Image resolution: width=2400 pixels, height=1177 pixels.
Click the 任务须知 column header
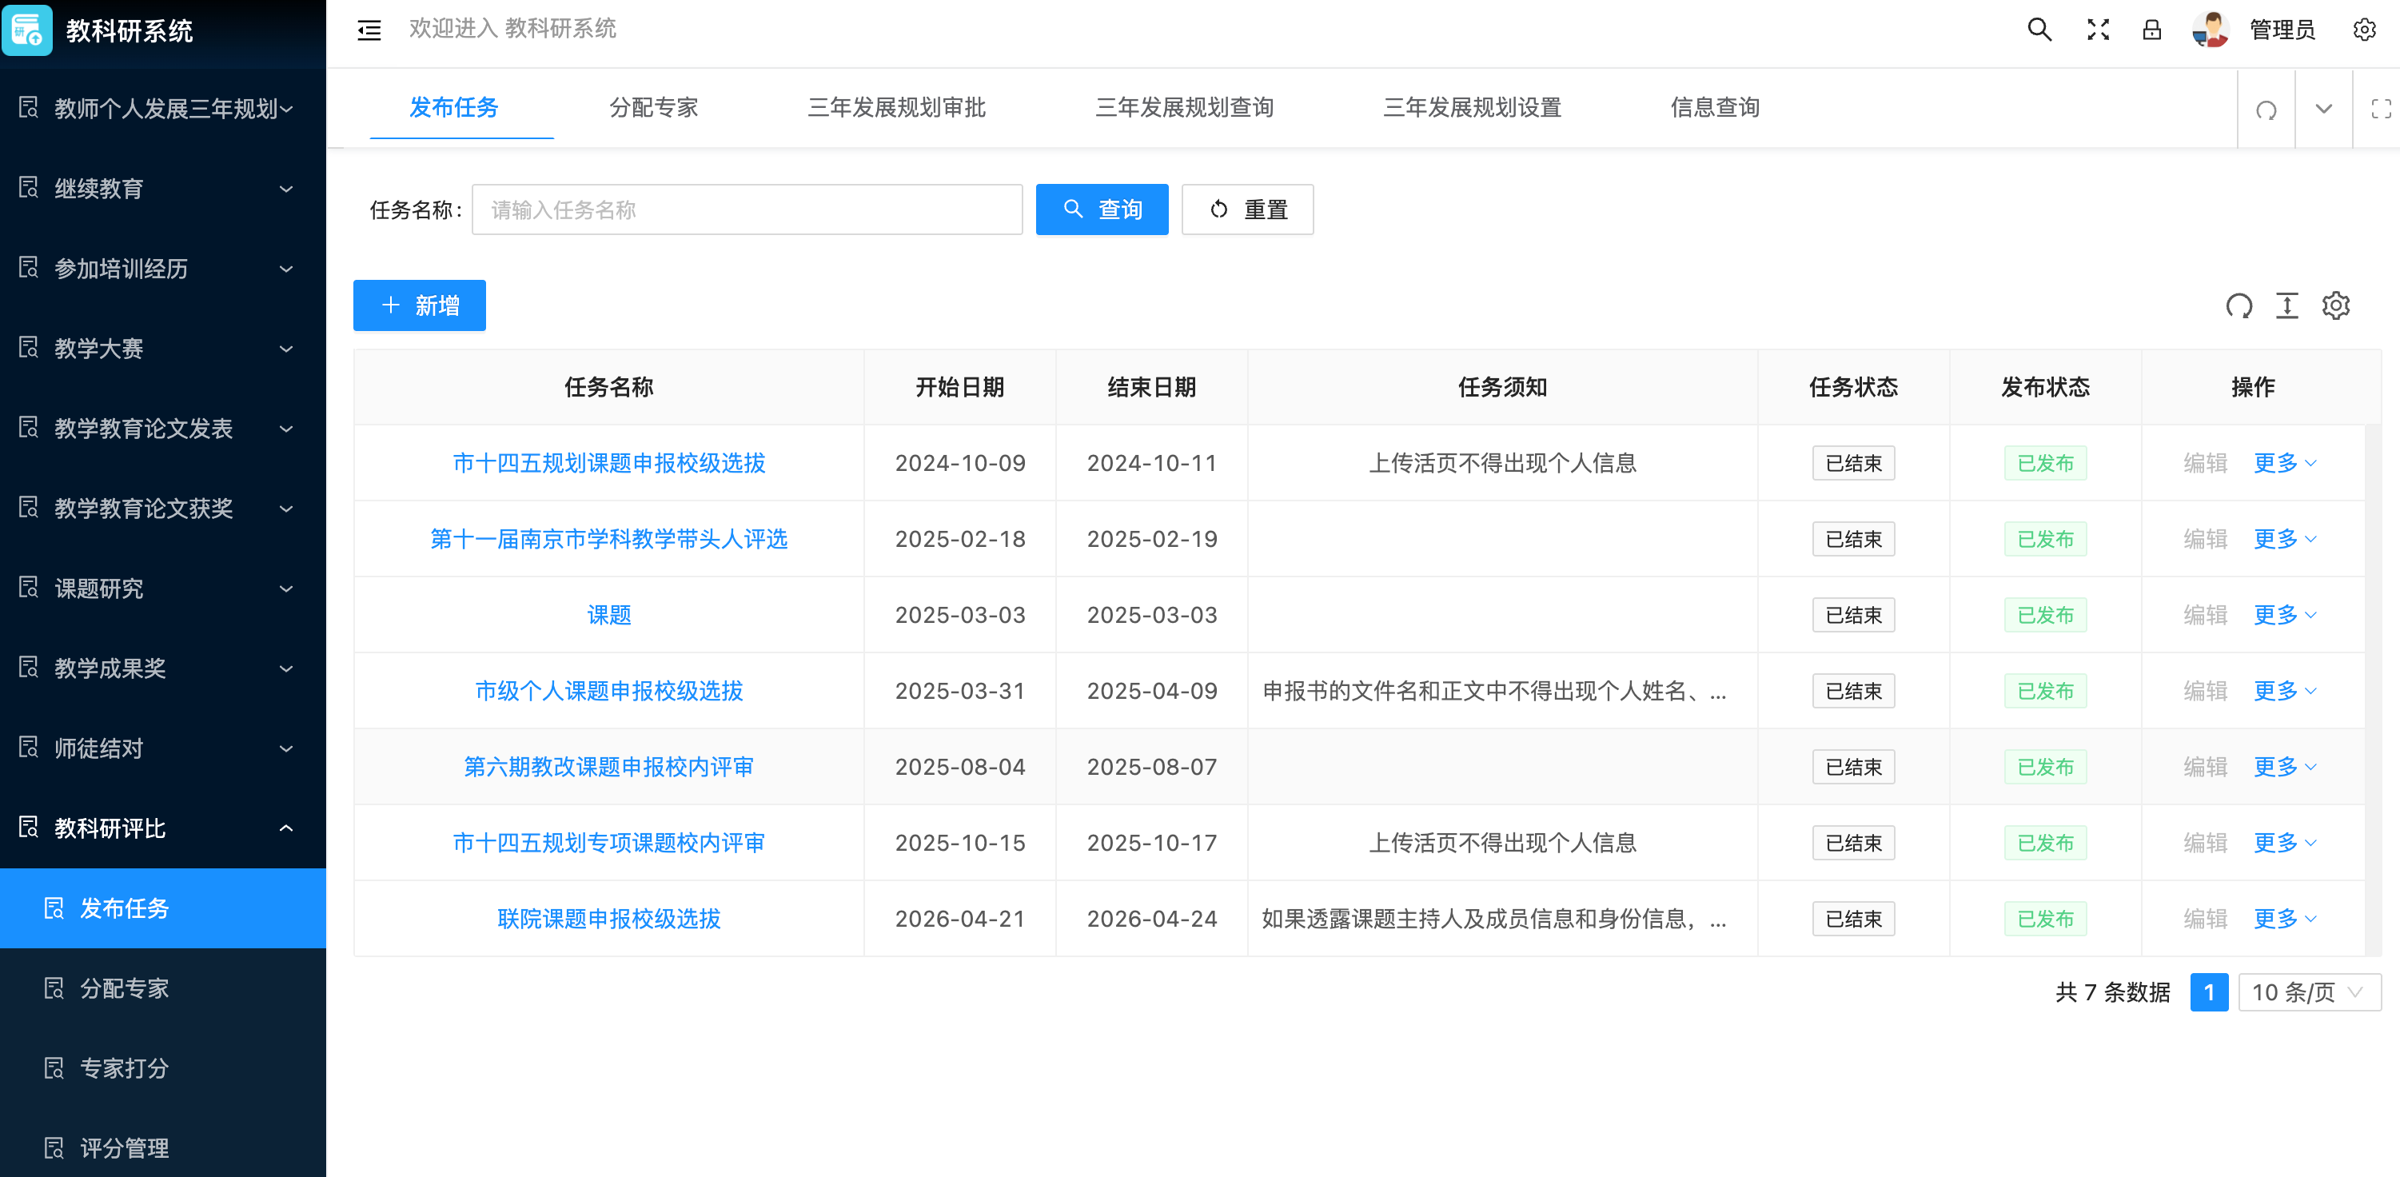pyautogui.click(x=1502, y=387)
